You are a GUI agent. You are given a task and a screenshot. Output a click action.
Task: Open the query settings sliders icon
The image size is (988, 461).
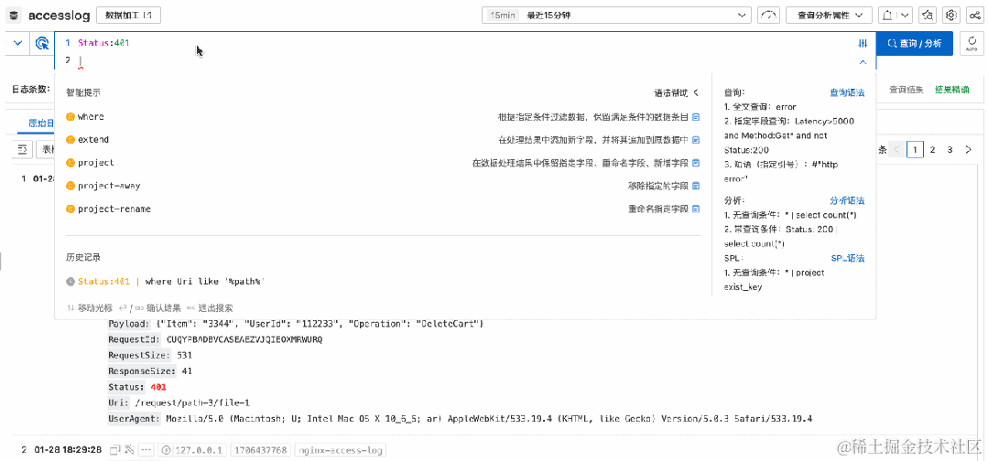pyautogui.click(x=863, y=44)
